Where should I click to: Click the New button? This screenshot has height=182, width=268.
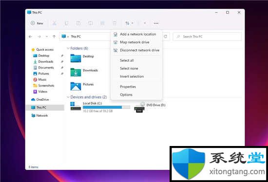37,23
